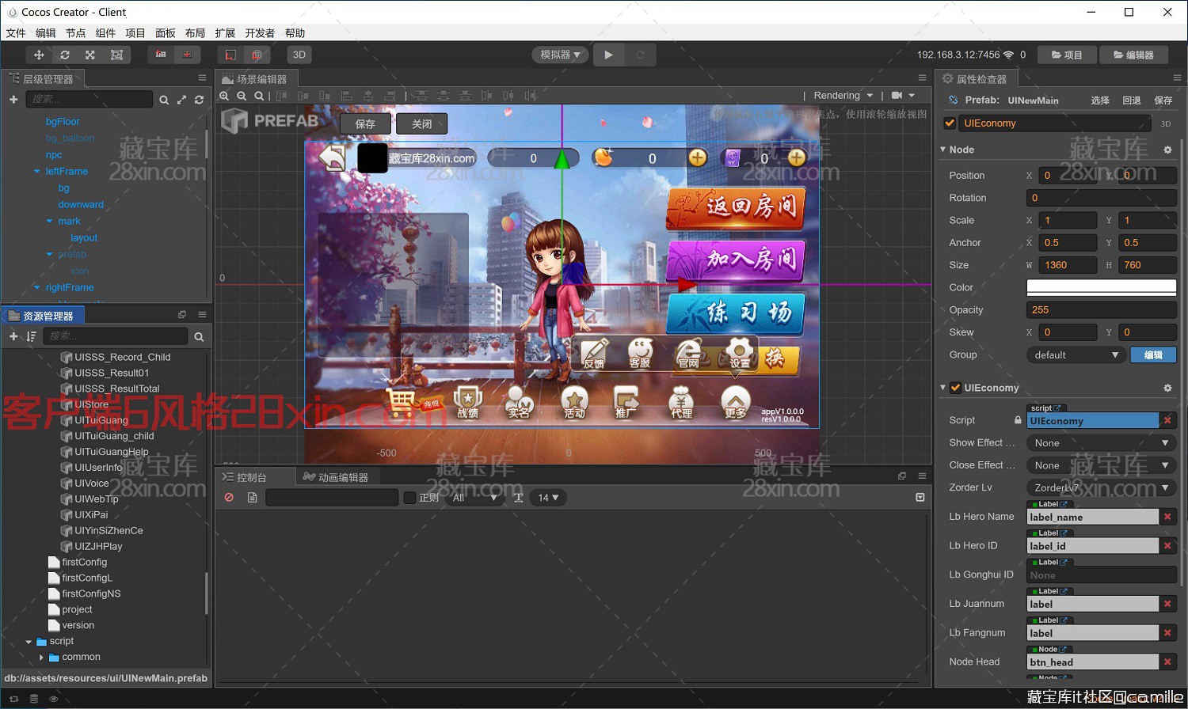The image size is (1188, 709).
Task: Click the 回退 revert prefab button
Action: click(1132, 100)
